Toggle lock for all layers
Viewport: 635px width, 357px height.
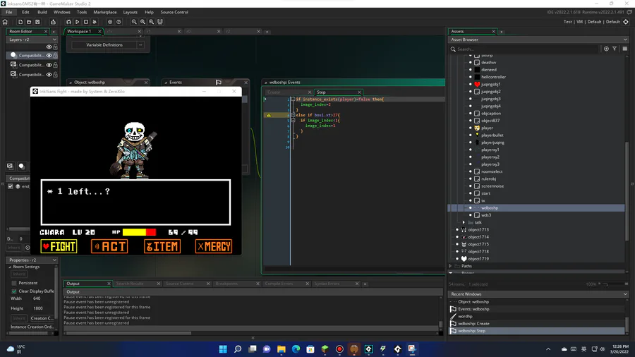click(56, 47)
